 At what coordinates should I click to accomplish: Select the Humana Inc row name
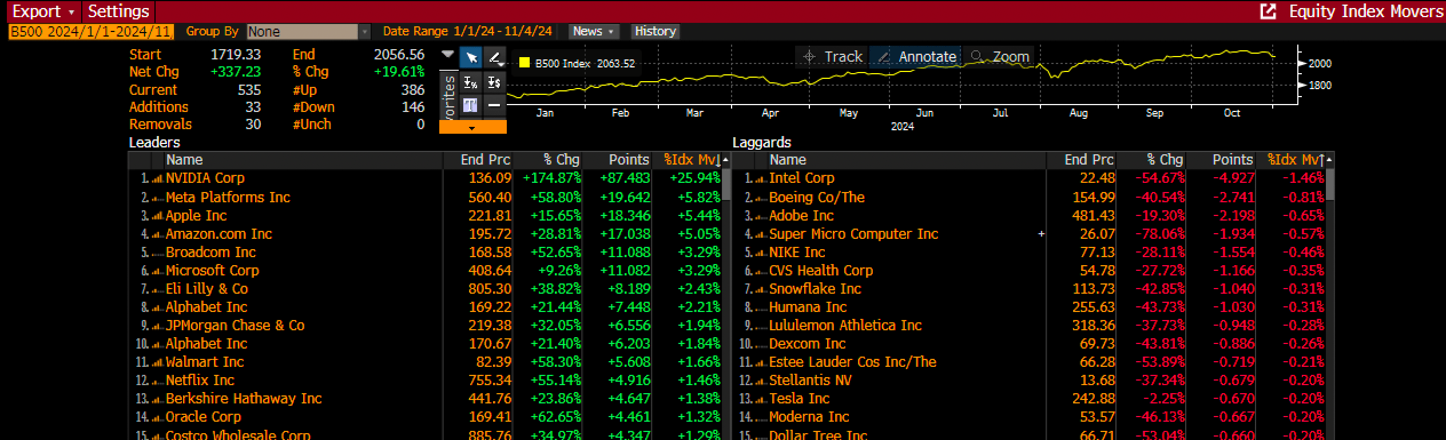click(x=808, y=307)
